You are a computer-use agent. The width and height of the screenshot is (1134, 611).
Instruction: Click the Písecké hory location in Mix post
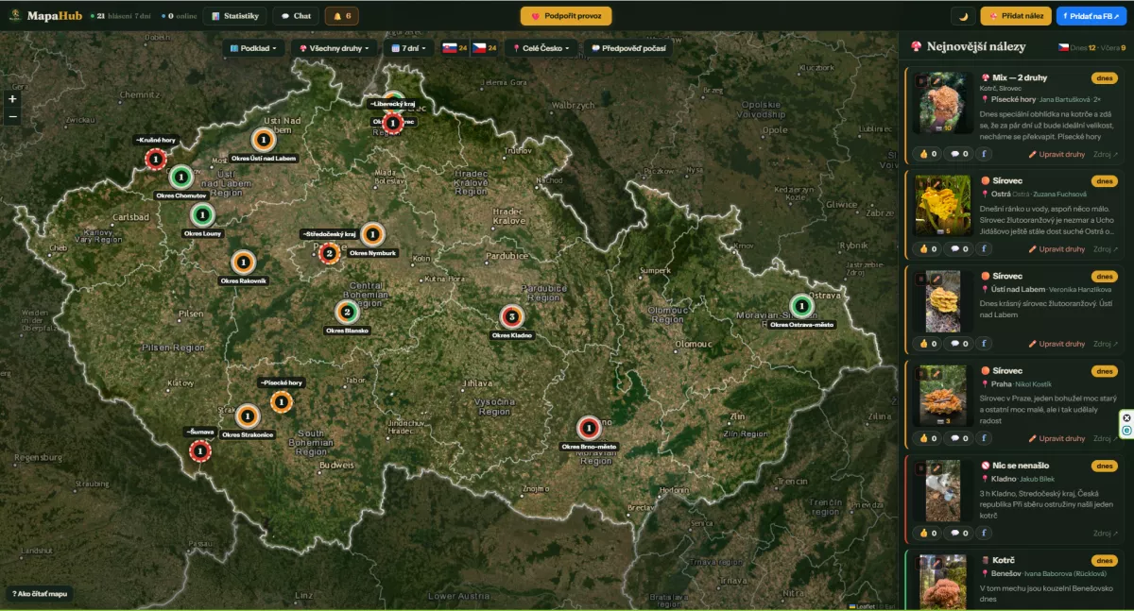pyautogui.click(x=1012, y=98)
